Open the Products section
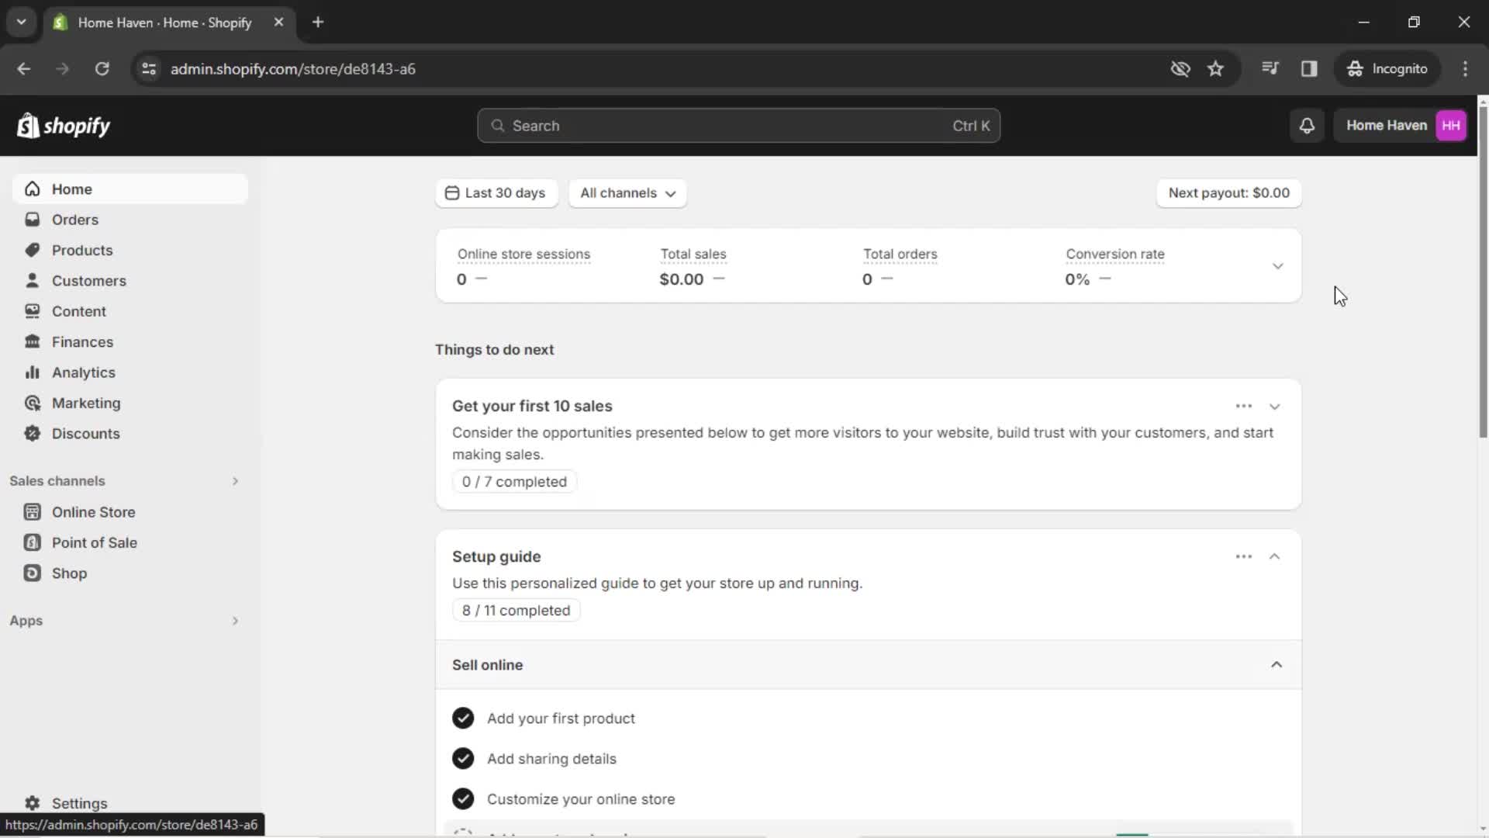This screenshot has height=838, width=1489. point(81,250)
